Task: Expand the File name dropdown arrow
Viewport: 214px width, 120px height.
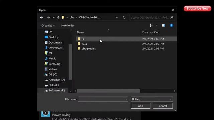Action: [x=126, y=99]
